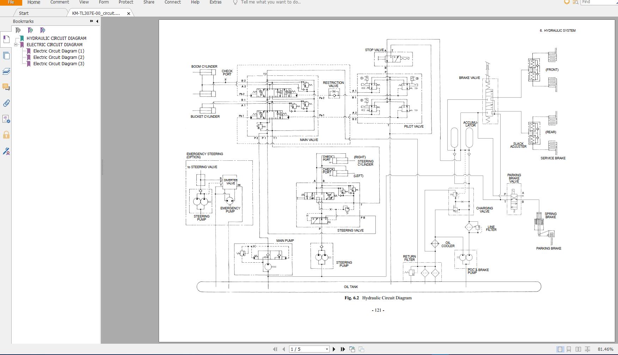The width and height of the screenshot is (618, 355).
Task: Open the Layers panel icon
Action: (6, 71)
